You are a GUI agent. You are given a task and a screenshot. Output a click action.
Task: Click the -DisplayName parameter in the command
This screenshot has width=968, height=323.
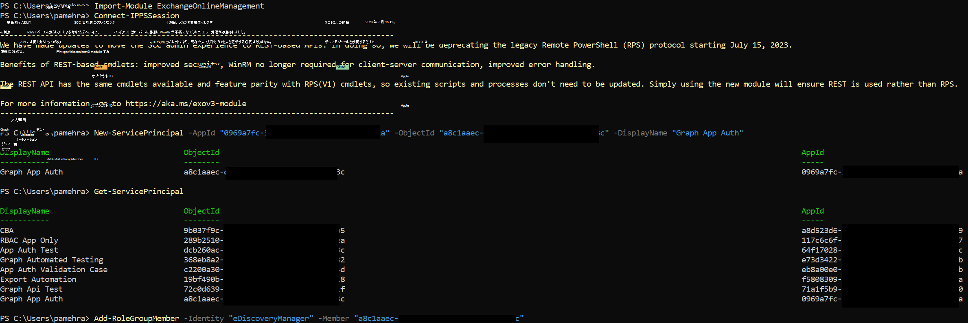coord(640,133)
